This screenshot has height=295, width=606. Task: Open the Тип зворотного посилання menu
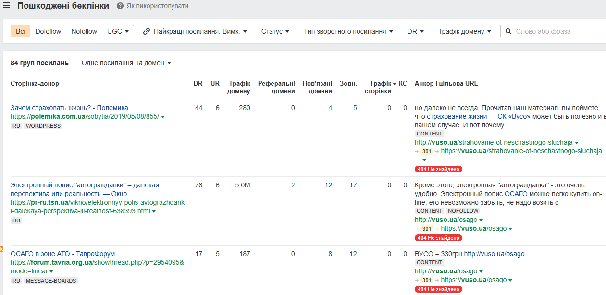point(348,31)
